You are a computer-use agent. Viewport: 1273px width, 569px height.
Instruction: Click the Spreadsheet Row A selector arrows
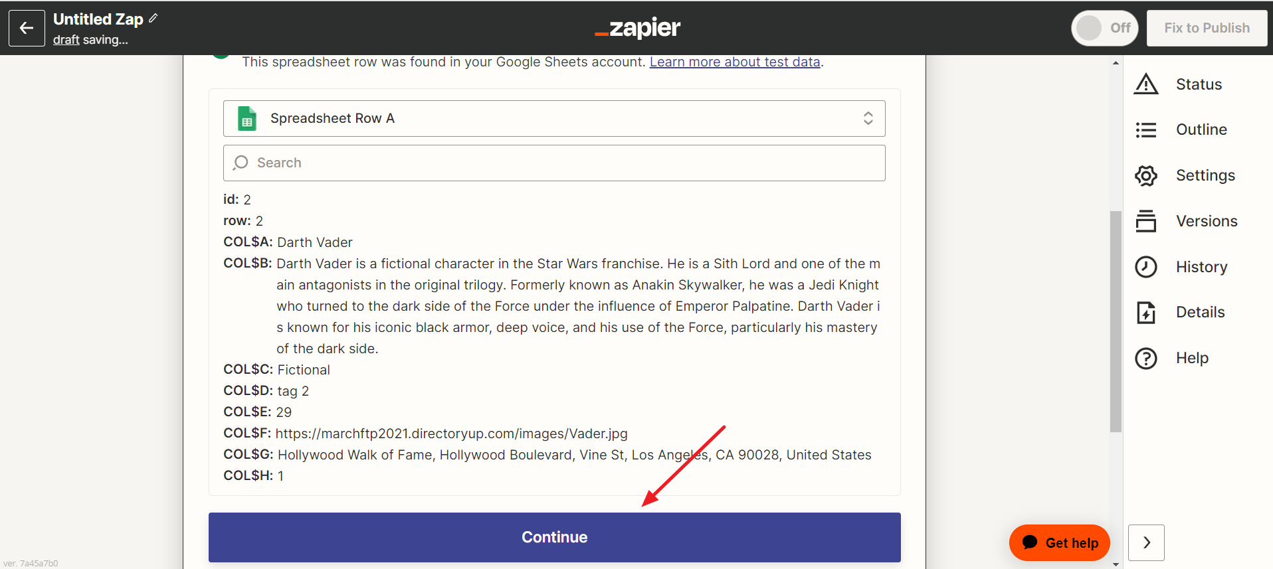pyautogui.click(x=868, y=118)
